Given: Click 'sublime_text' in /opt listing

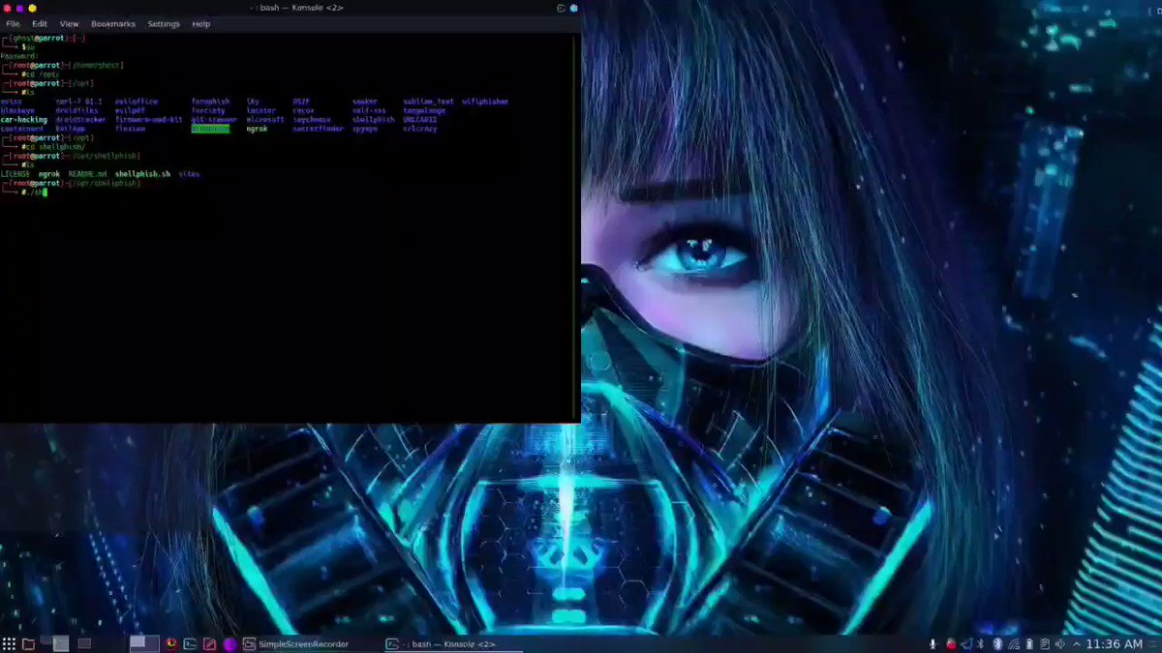Looking at the screenshot, I should tap(428, 102).
